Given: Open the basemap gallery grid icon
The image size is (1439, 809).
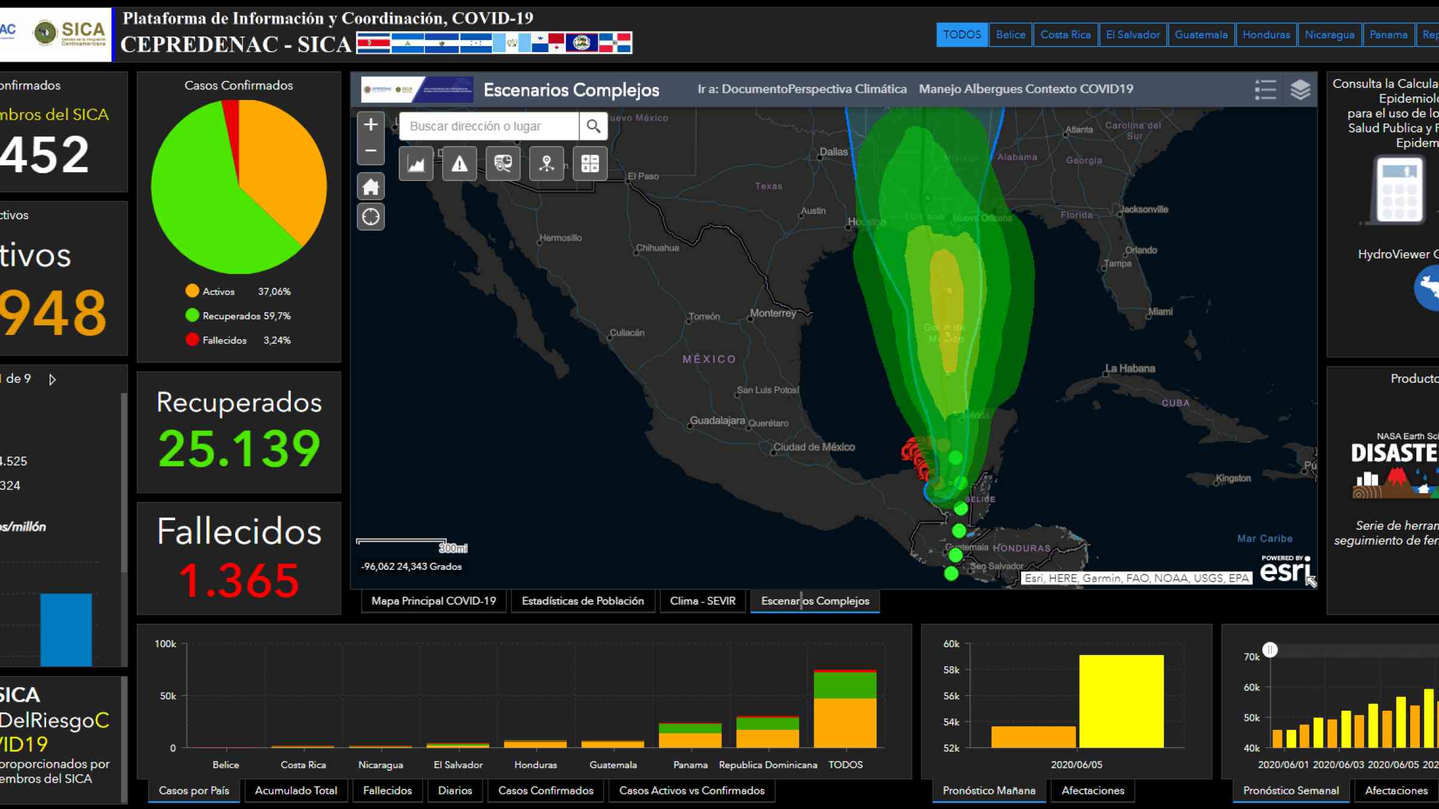Looking at the screenshot, I should [590, 164].
